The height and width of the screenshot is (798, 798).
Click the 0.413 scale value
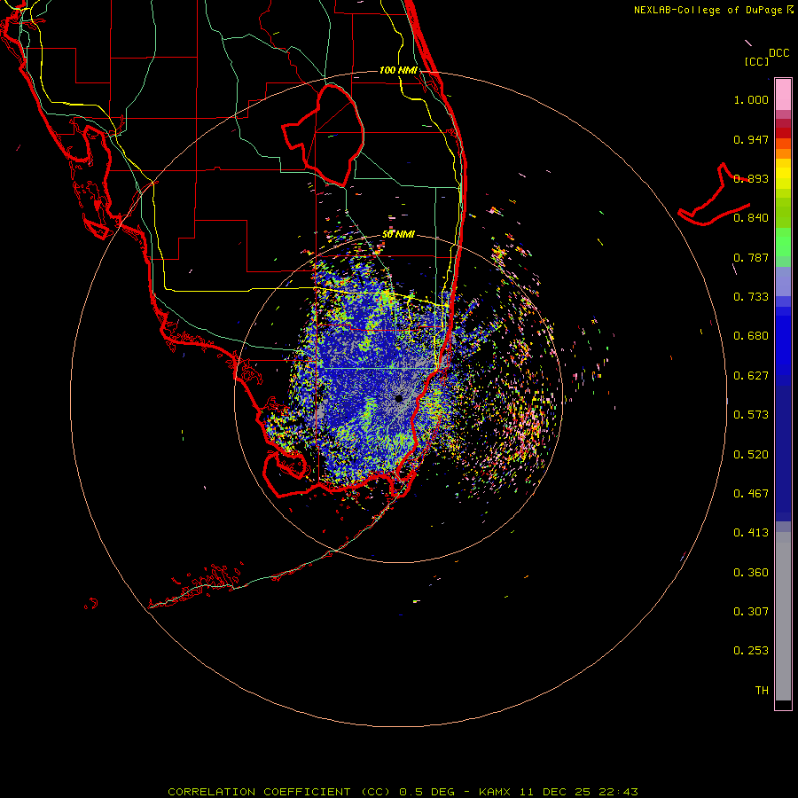click(751, 533)
